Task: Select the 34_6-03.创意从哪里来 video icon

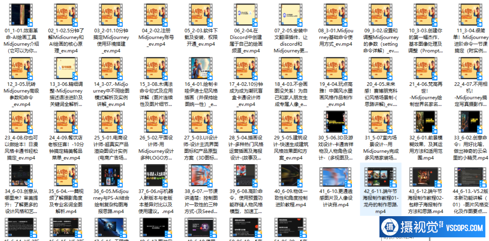Action: [20, 175]
